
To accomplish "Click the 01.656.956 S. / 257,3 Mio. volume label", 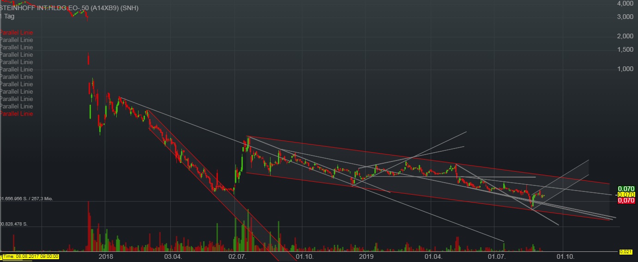I will pyautogui.click(x=27, y=199).
